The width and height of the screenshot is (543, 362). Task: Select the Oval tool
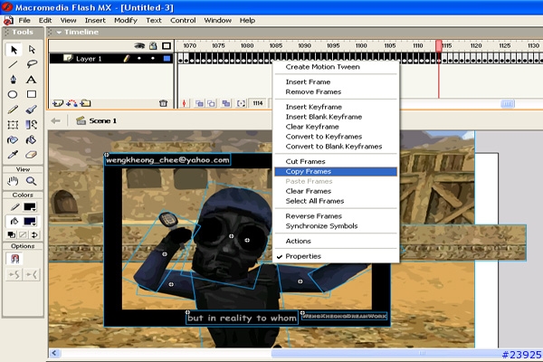click(13, 94)
